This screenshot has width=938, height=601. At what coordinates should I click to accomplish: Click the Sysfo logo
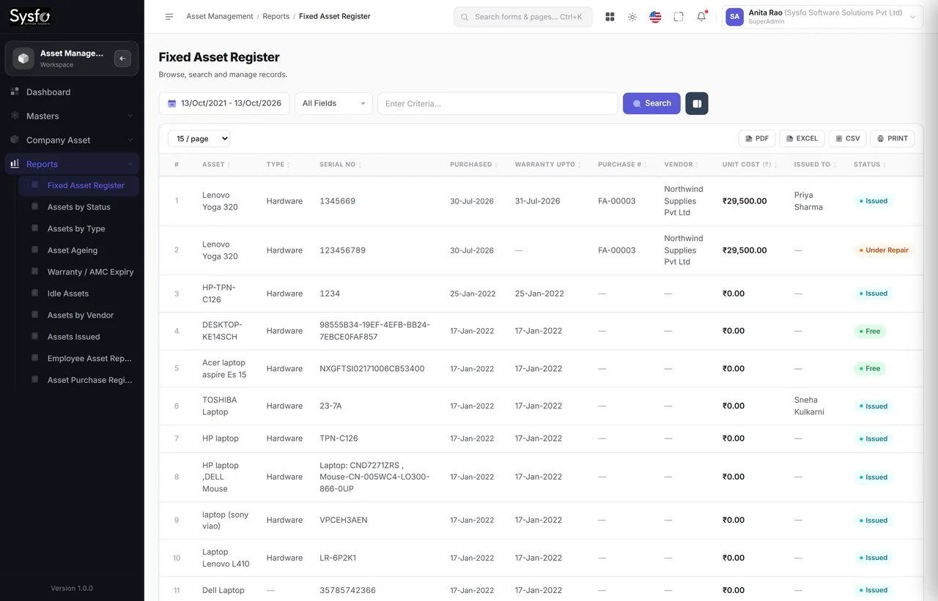click(x=30, y=16)
